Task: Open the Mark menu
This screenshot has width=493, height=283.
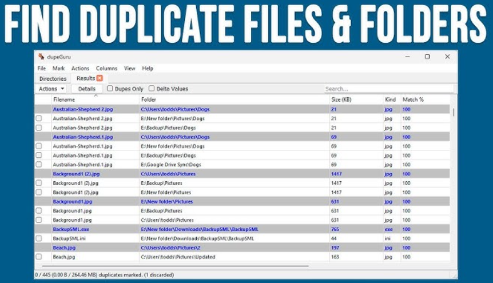Action: (58, 68)
